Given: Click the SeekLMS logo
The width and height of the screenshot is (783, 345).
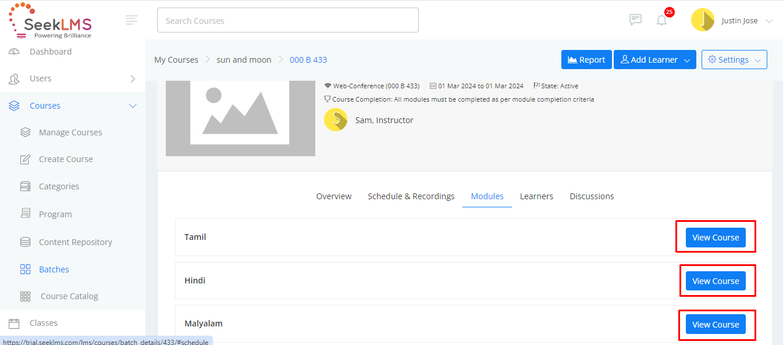Looking at the screenshot, I should point(50,21).
